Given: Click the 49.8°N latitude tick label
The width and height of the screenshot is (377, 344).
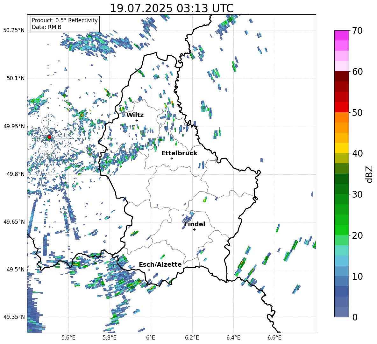Looking at the screenshot, I should pyautogui.click(x=15, y=174).
